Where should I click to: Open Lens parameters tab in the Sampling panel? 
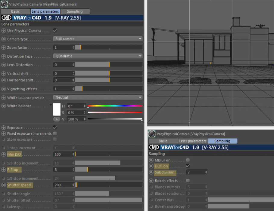pos(193,141)
